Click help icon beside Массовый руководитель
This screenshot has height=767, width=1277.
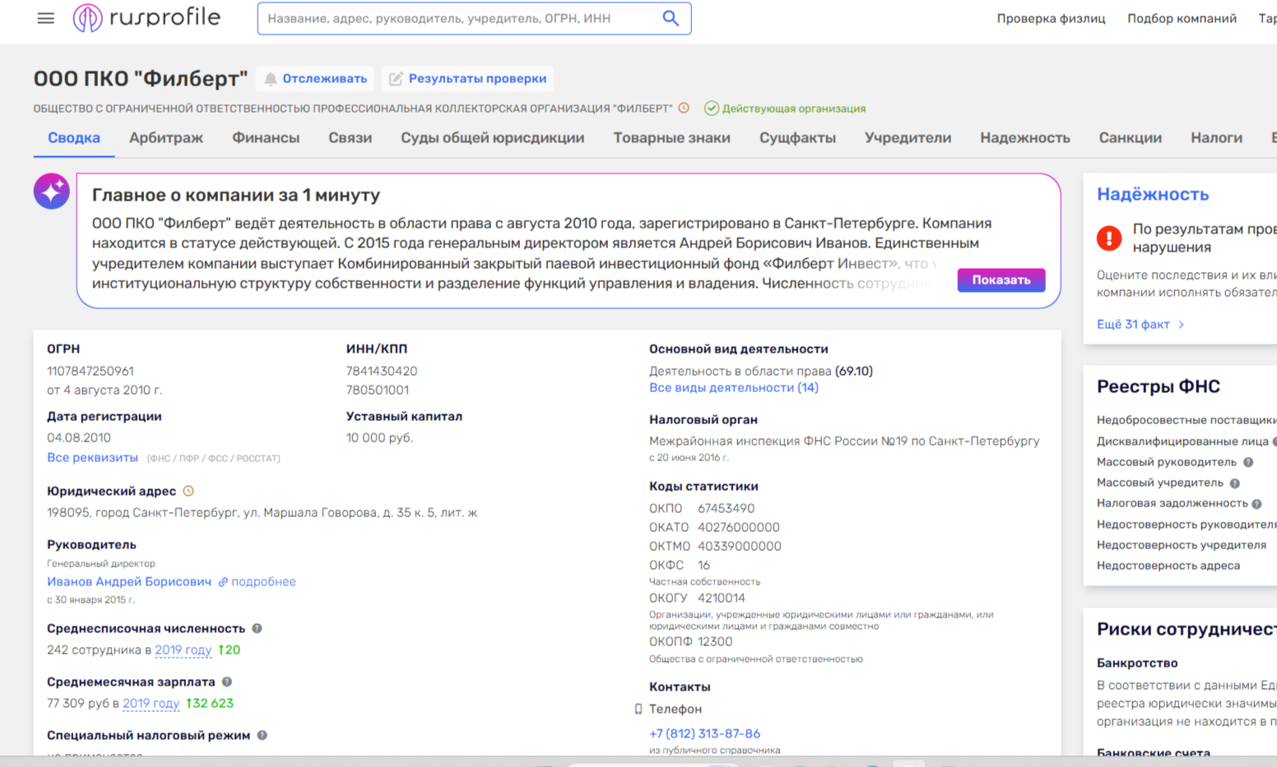click(x=1248, y=462)
